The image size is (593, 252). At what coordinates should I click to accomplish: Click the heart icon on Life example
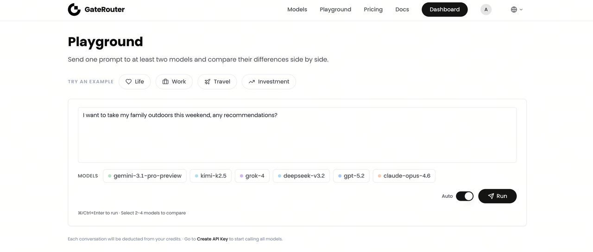coord(129,82)
